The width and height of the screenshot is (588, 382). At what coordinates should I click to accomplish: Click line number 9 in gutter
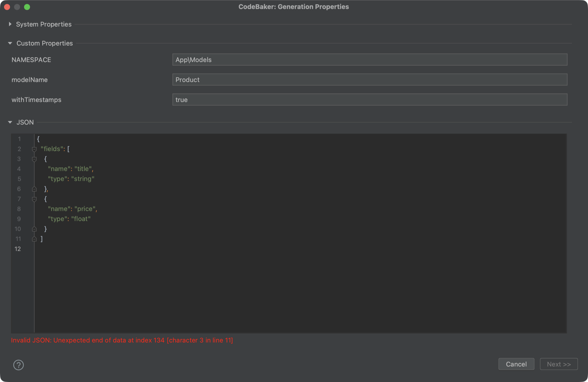pos(19,219)
